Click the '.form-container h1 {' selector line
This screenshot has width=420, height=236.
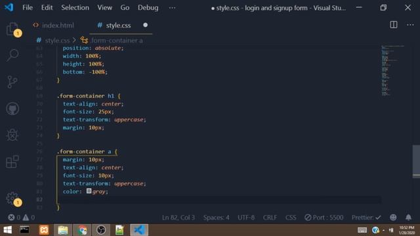[x=89, y=96]
